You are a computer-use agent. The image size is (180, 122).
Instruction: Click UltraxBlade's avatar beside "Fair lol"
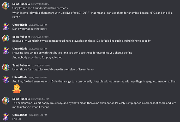click(x=6, y=117)
